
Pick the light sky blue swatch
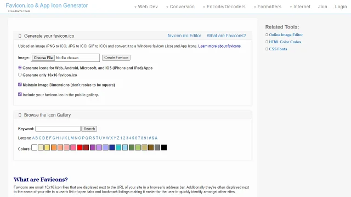tap(125, 147)
